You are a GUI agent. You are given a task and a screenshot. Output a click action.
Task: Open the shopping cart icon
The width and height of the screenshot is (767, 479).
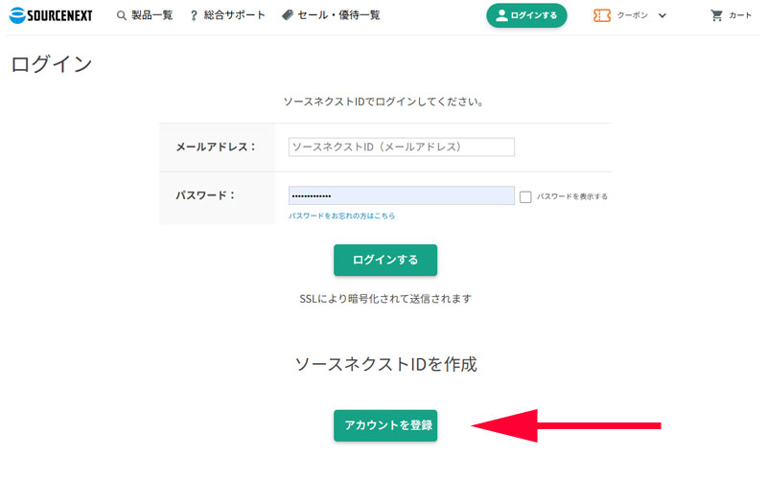[x=716, y=15]
